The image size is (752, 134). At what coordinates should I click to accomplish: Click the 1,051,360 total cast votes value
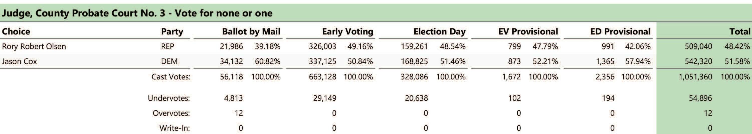(x=695, y=77)
